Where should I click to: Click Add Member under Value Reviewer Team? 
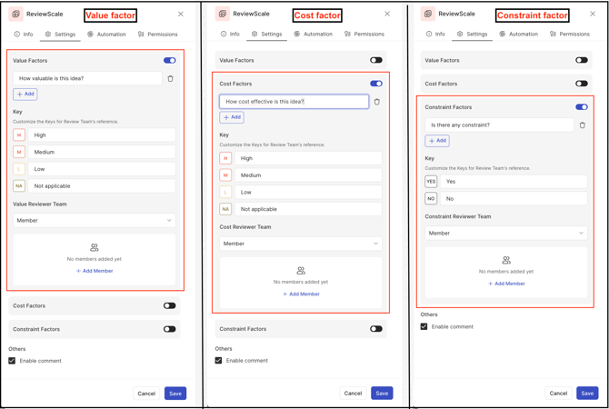point(95,271)
